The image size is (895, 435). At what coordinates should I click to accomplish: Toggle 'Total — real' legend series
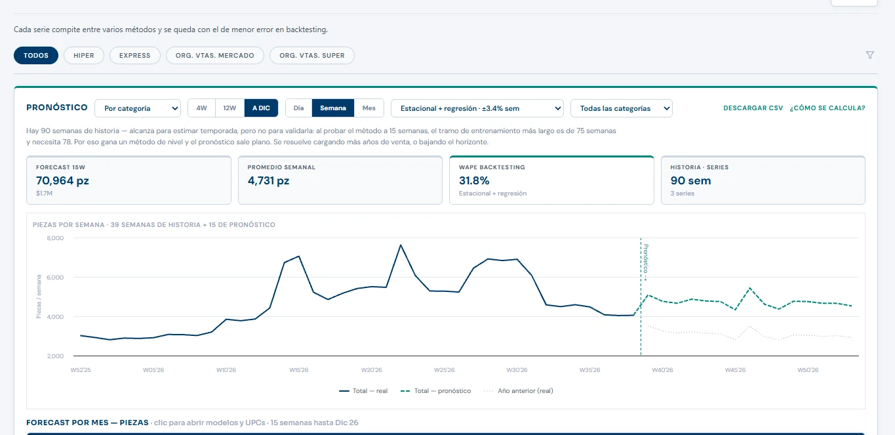click(363, 391)
